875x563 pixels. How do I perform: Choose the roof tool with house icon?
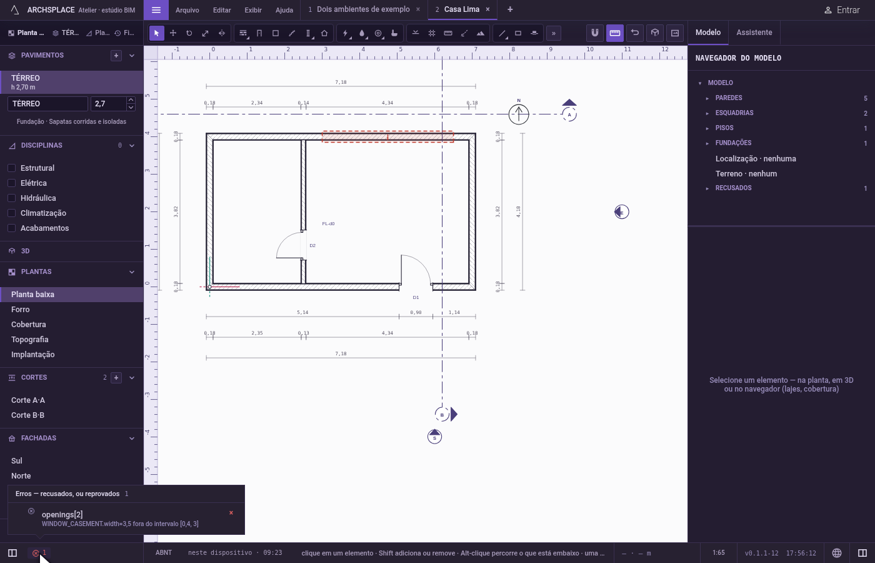point(324,33)
